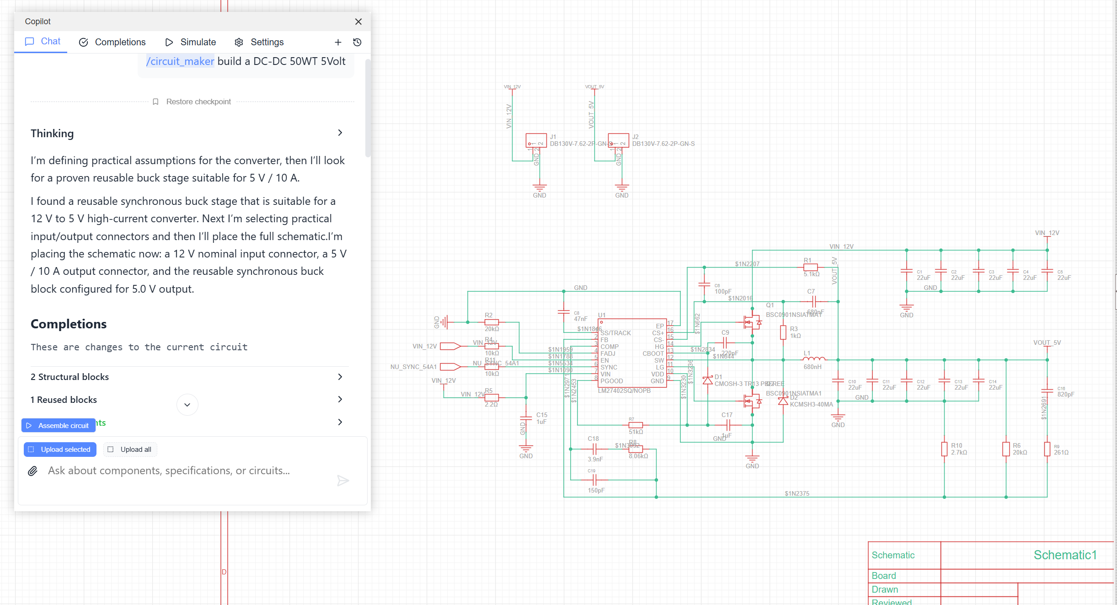Click the chat panel scrollbar thumb
This screenshot has width=1117, height=605.
click(368, 107)
